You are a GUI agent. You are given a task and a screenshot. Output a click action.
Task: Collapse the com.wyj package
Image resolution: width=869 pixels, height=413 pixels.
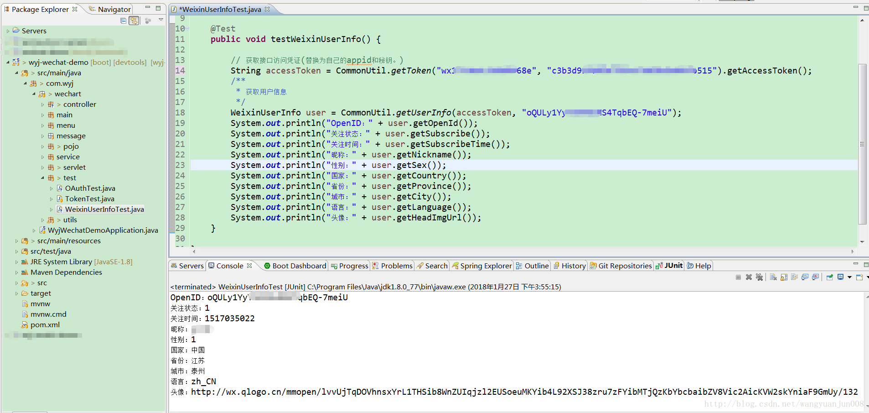(x=25, y=84)
